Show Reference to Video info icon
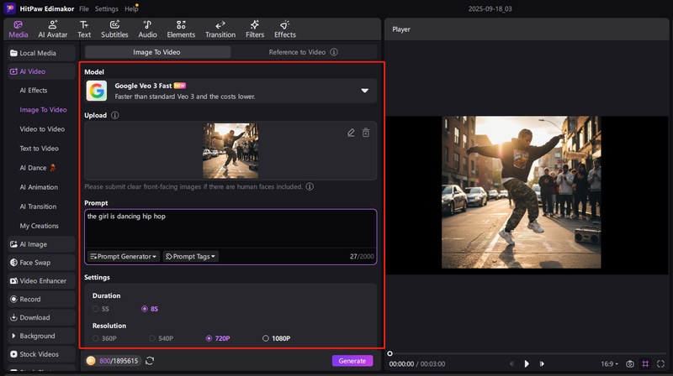673x376 pixels. (333, 52)
